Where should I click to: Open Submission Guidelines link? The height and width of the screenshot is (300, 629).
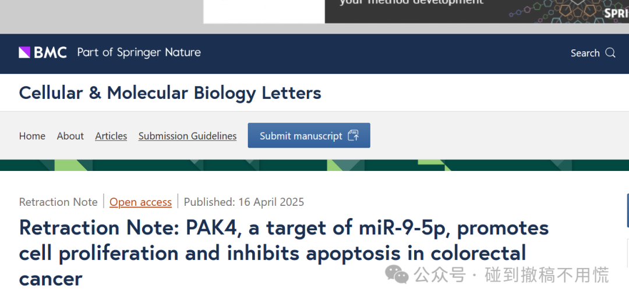pos(188,136)
